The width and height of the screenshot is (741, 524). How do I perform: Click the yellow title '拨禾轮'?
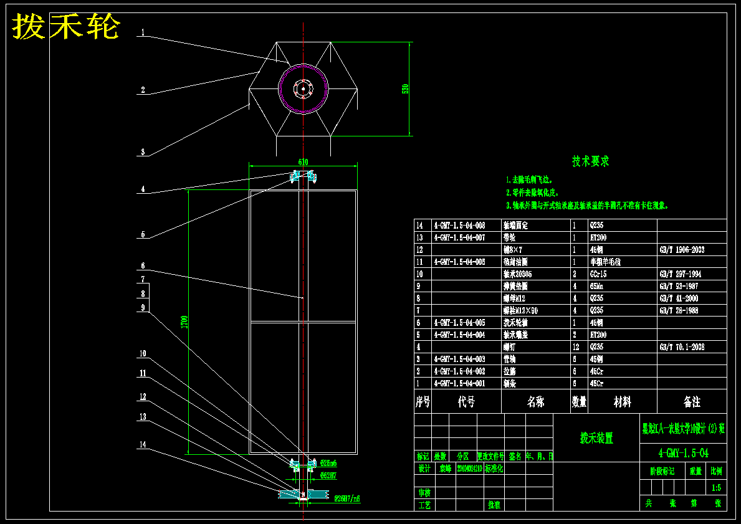pyautogui.click(x=65, y=27)
